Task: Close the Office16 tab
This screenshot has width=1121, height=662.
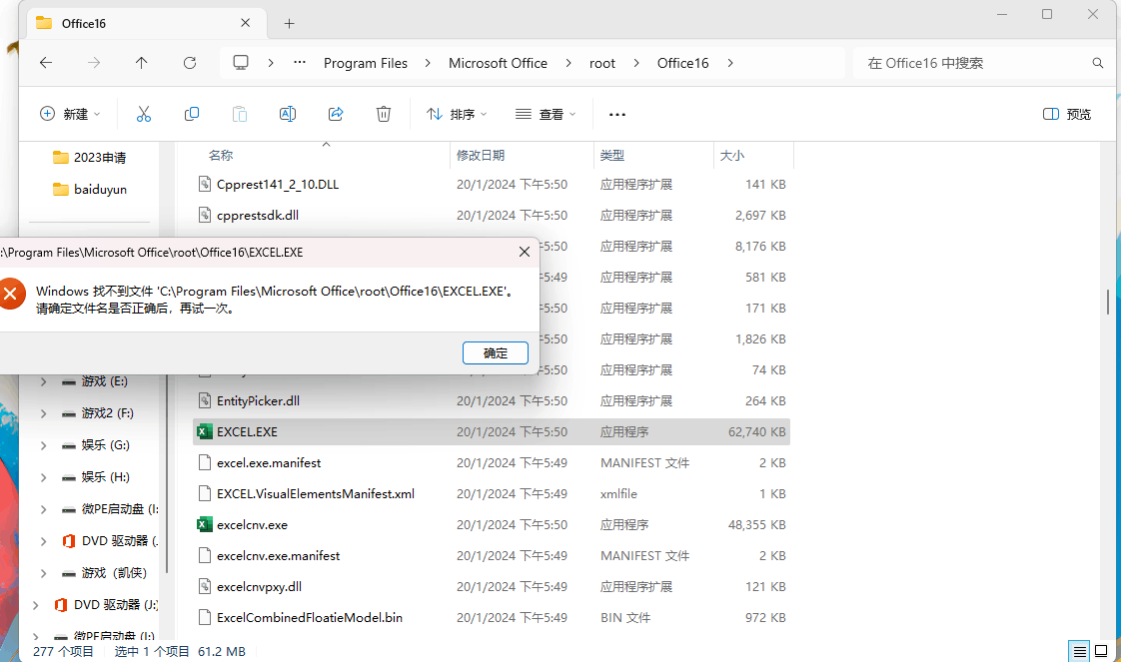Action: pos(245,23)
